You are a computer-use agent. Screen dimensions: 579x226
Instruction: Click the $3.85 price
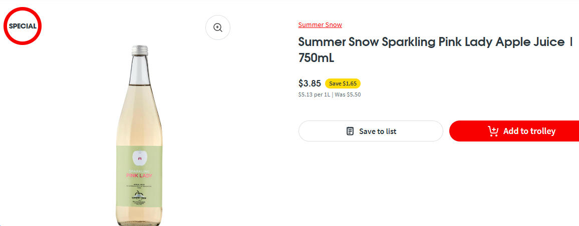tap(310, 83)
